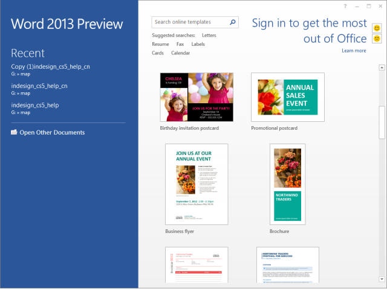The height and width of the screenshot is (289, 387).
Task: Select the Promotional postcard template
Action: tap(287, 97)
